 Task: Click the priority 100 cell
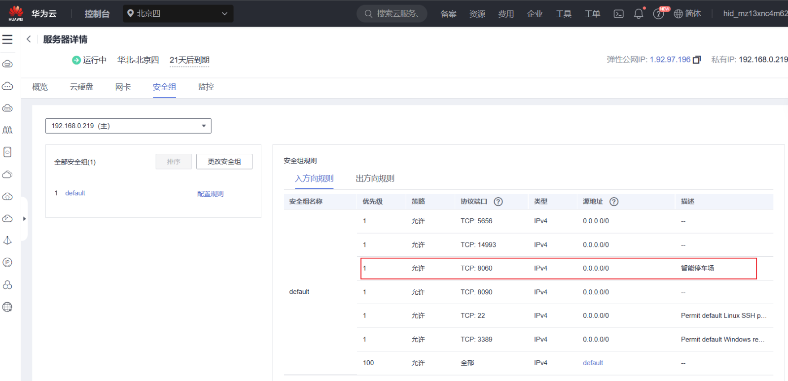368,363
